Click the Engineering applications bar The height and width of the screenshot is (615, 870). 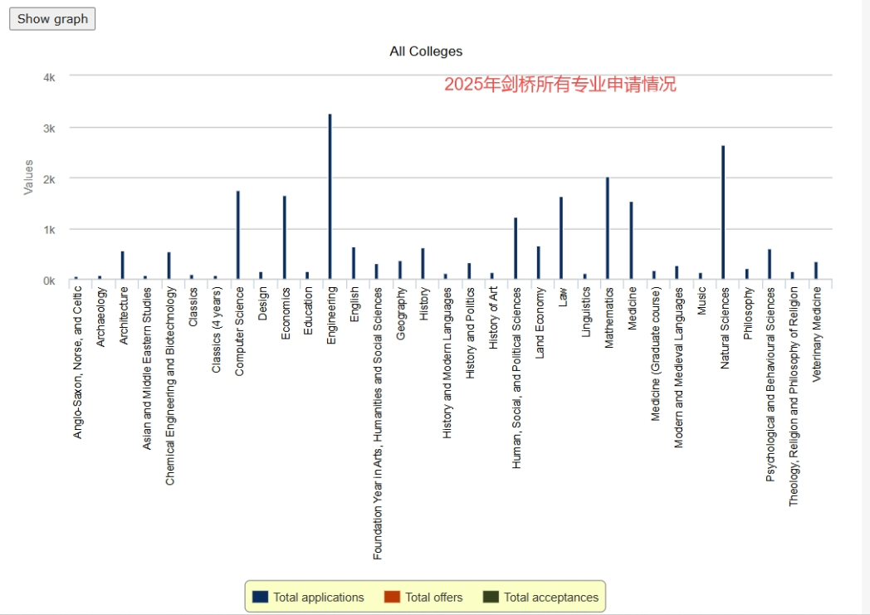tap(330, 197)
